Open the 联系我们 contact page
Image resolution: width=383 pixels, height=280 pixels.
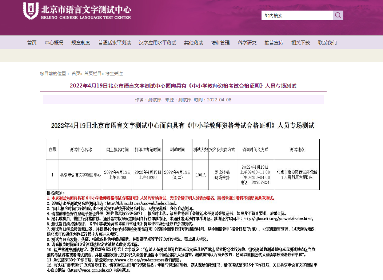(327, 43)
